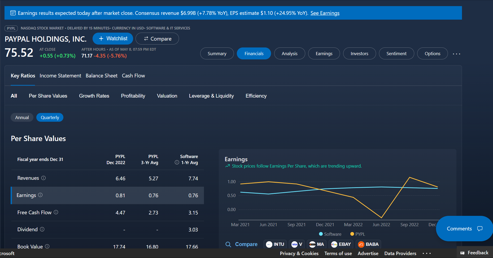The width and height of the screenshot is (493, 258).
Task: Filter by Per Share Values
Action: (48, 96)
